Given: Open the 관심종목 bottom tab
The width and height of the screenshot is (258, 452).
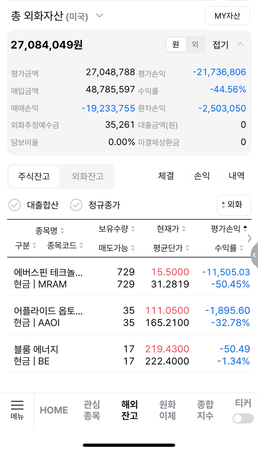Looking at the screenshot, I should [x=92, y=410].
